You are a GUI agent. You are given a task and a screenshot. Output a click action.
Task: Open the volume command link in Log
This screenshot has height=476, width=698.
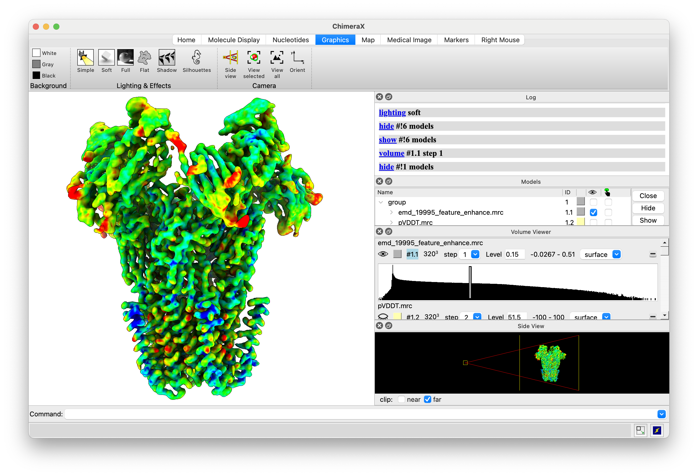[x=391, y=153]
